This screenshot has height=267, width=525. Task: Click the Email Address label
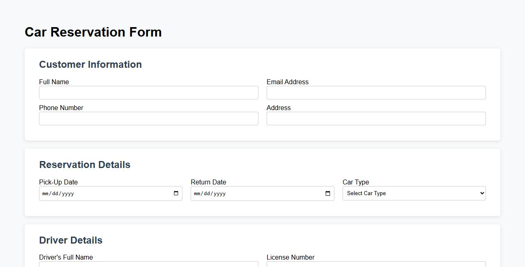pos(288,82)
